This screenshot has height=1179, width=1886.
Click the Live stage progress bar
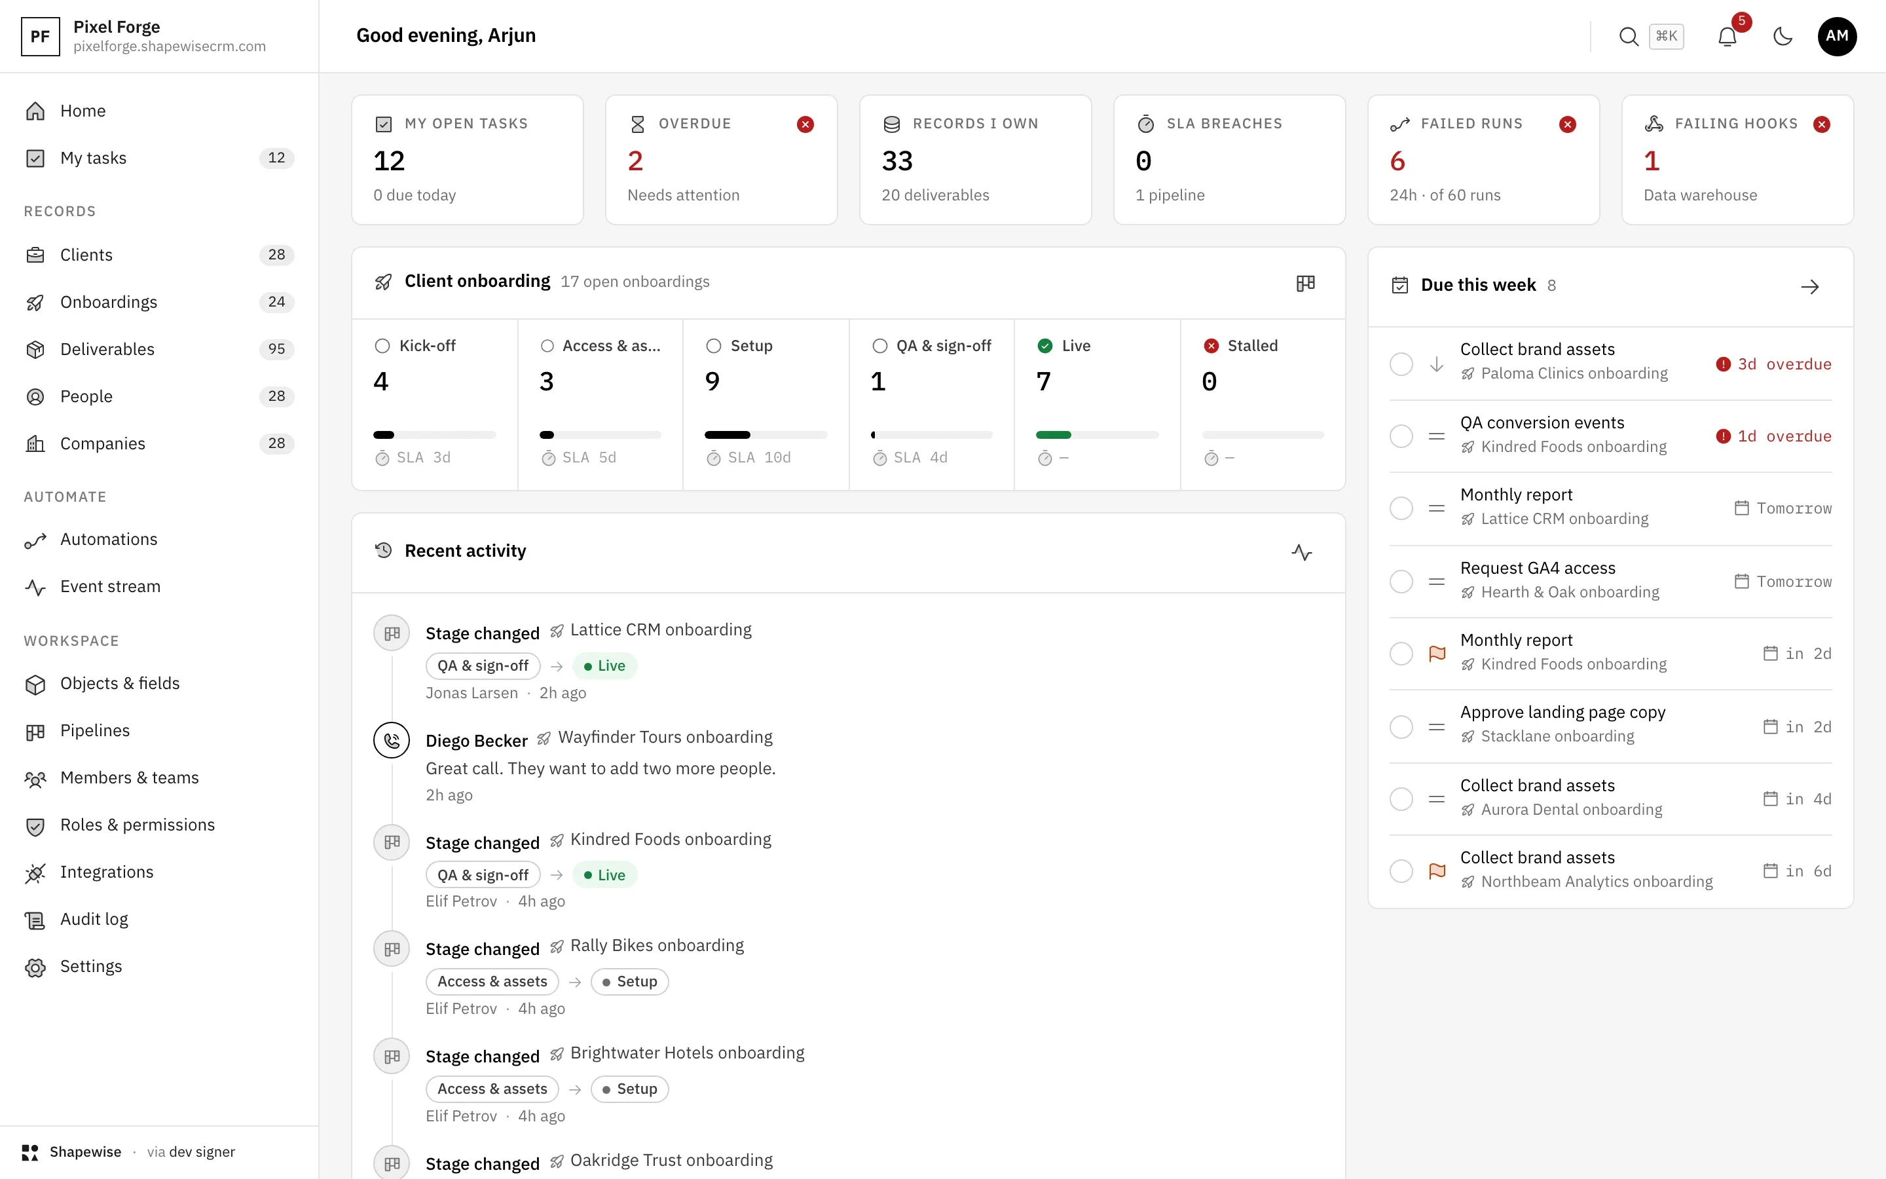click(1096, 434)
